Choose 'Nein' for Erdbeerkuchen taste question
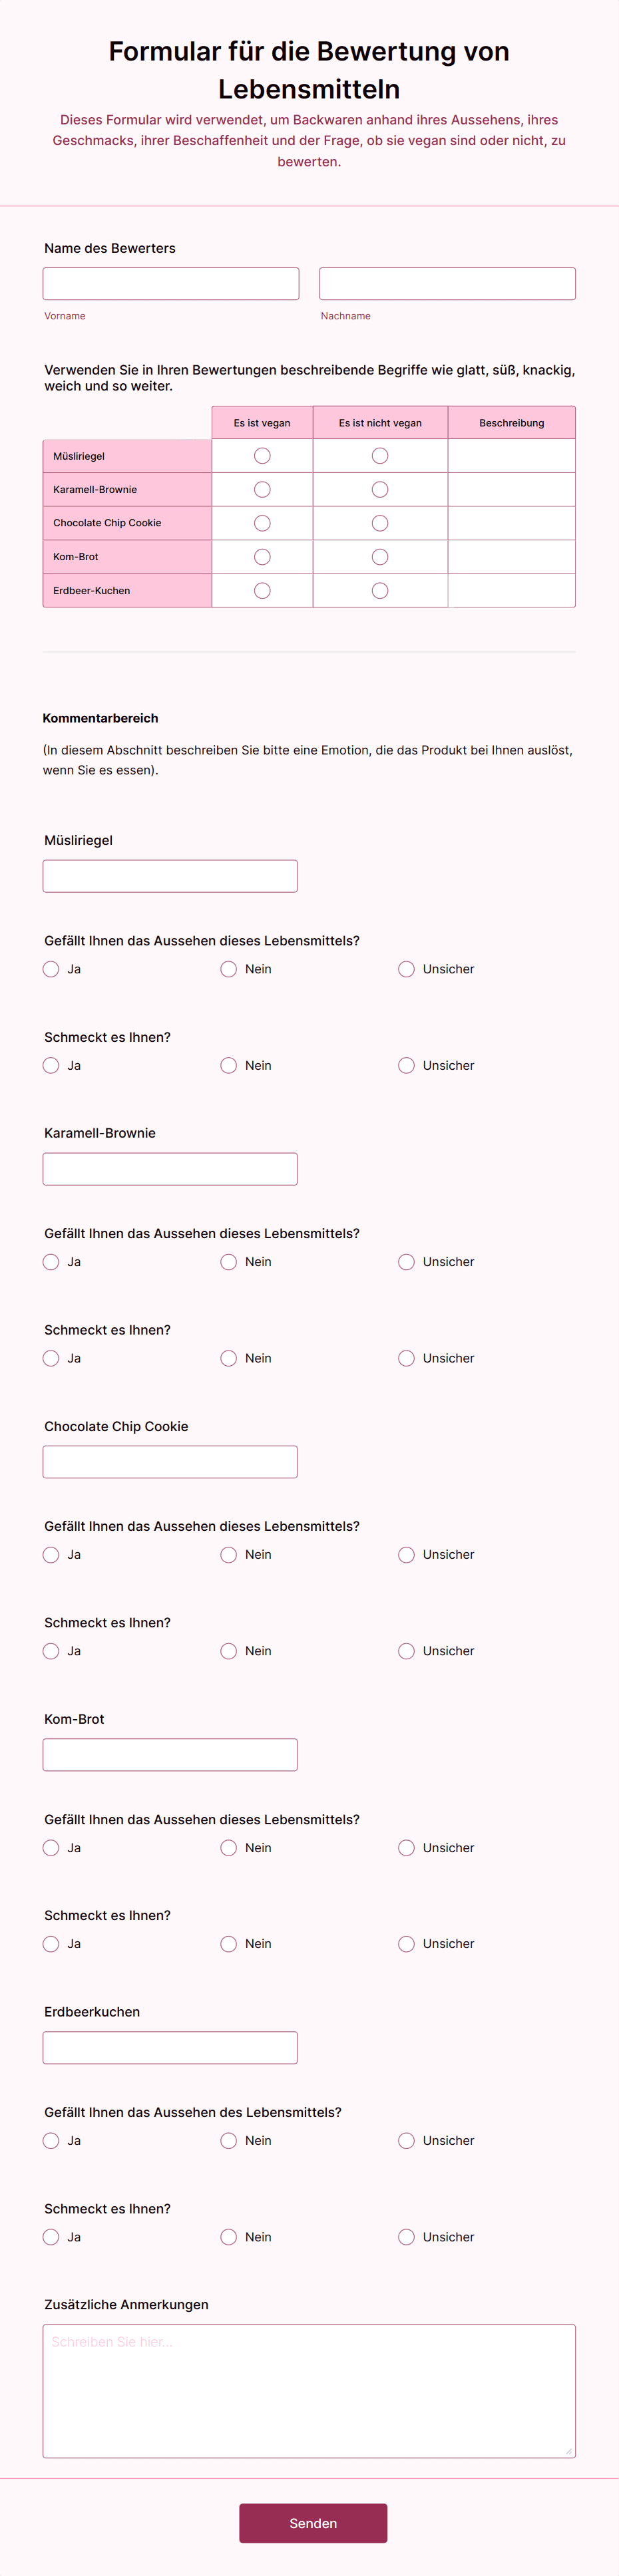 [x=229, y=2237]
